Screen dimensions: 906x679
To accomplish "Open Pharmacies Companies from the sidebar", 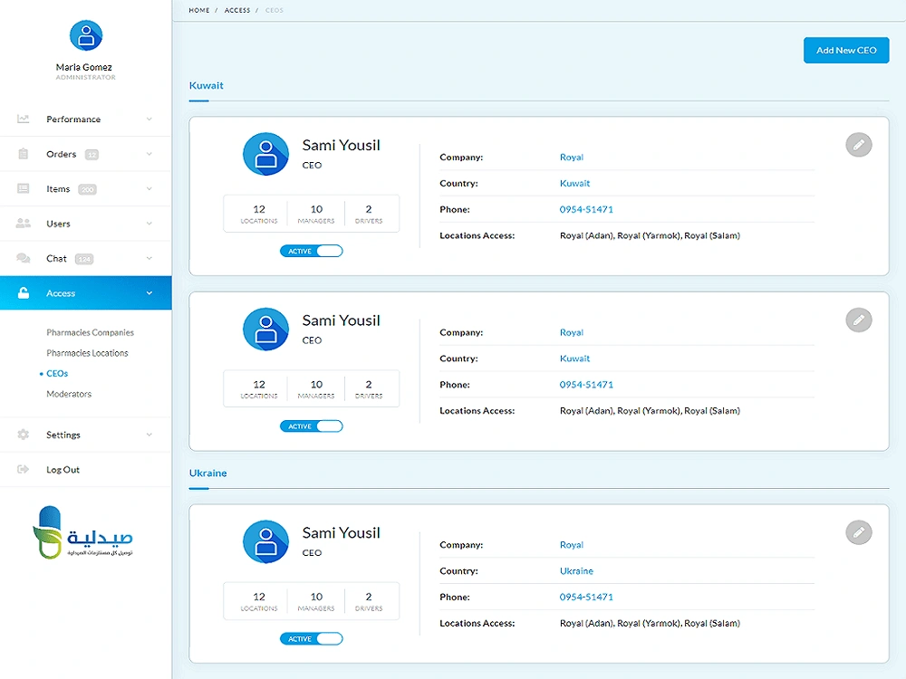I will [x=90, y=332].
